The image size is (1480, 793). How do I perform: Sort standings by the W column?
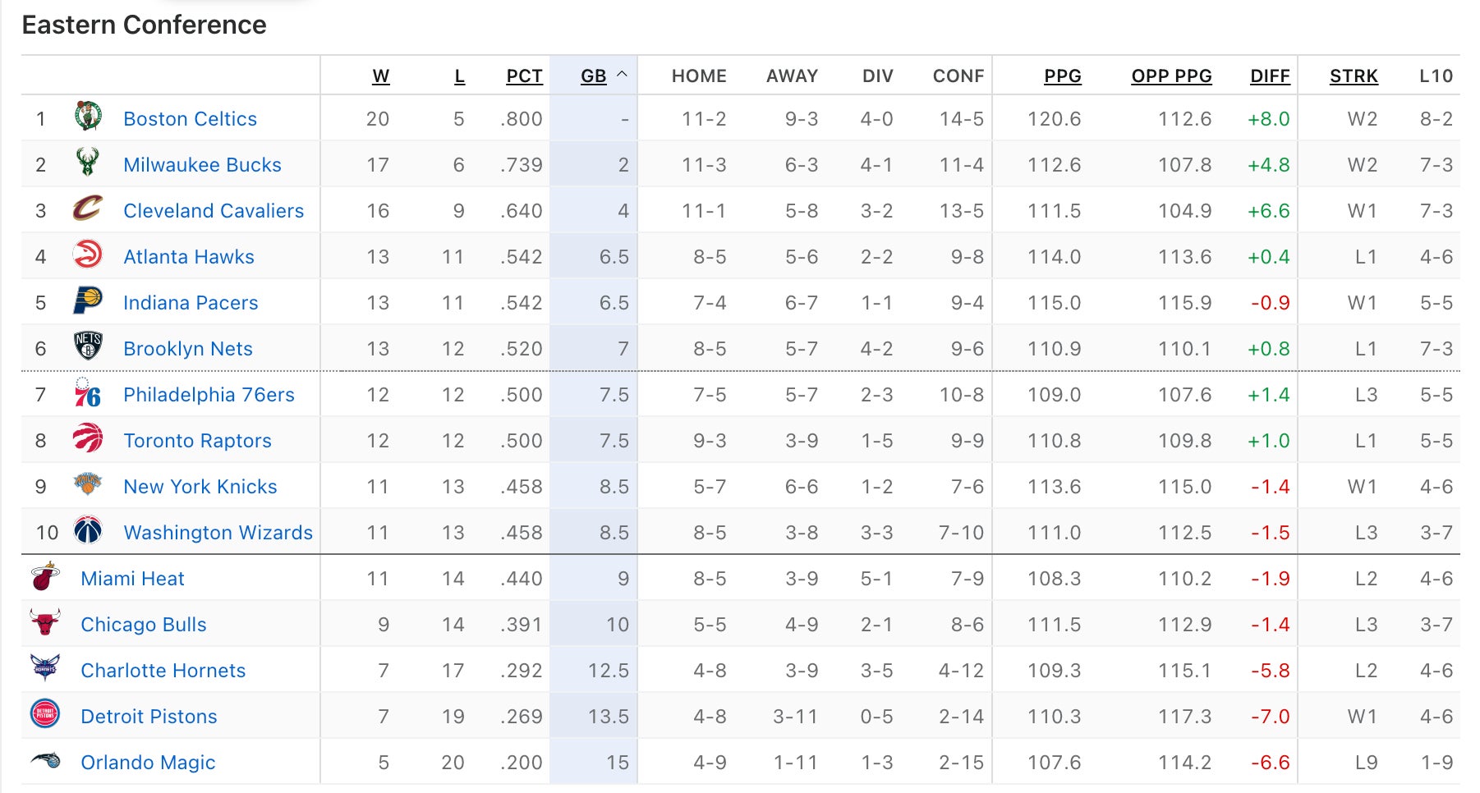point(380,76)
